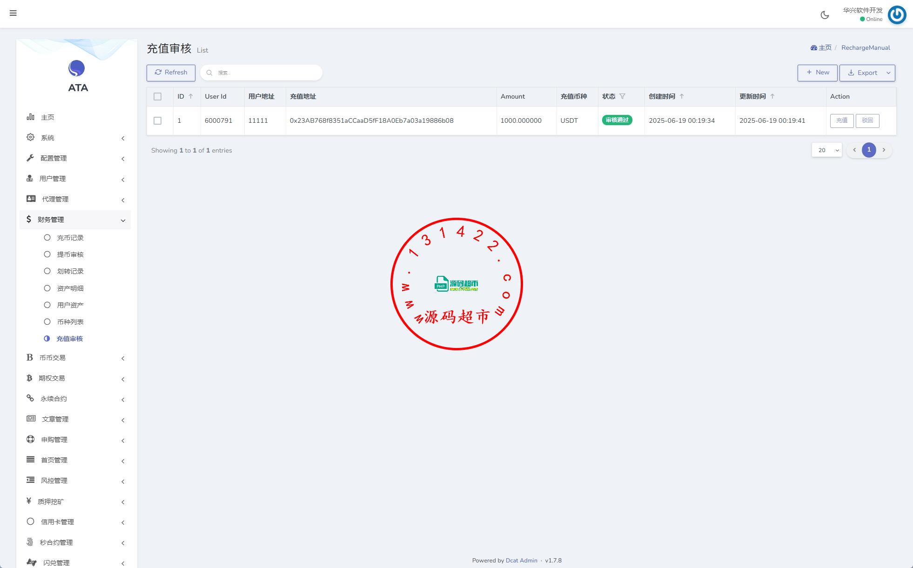Click the Refresh button
The width and height of the screenshot is (913, 568).
[171, 73]
